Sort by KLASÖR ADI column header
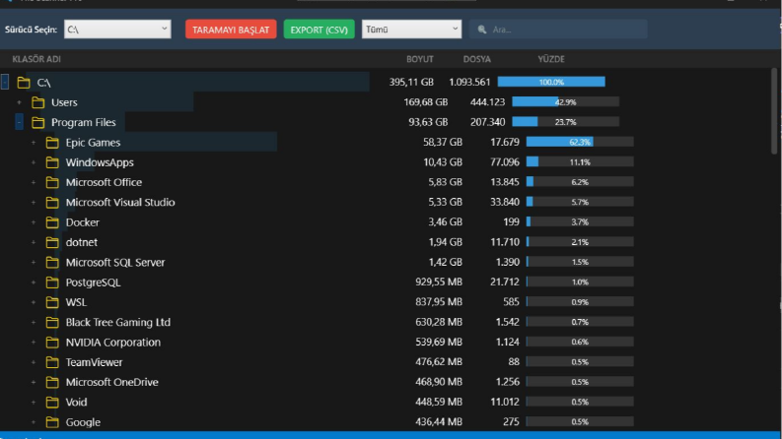This screenshot has width=782, height=439. coord(36,59)
